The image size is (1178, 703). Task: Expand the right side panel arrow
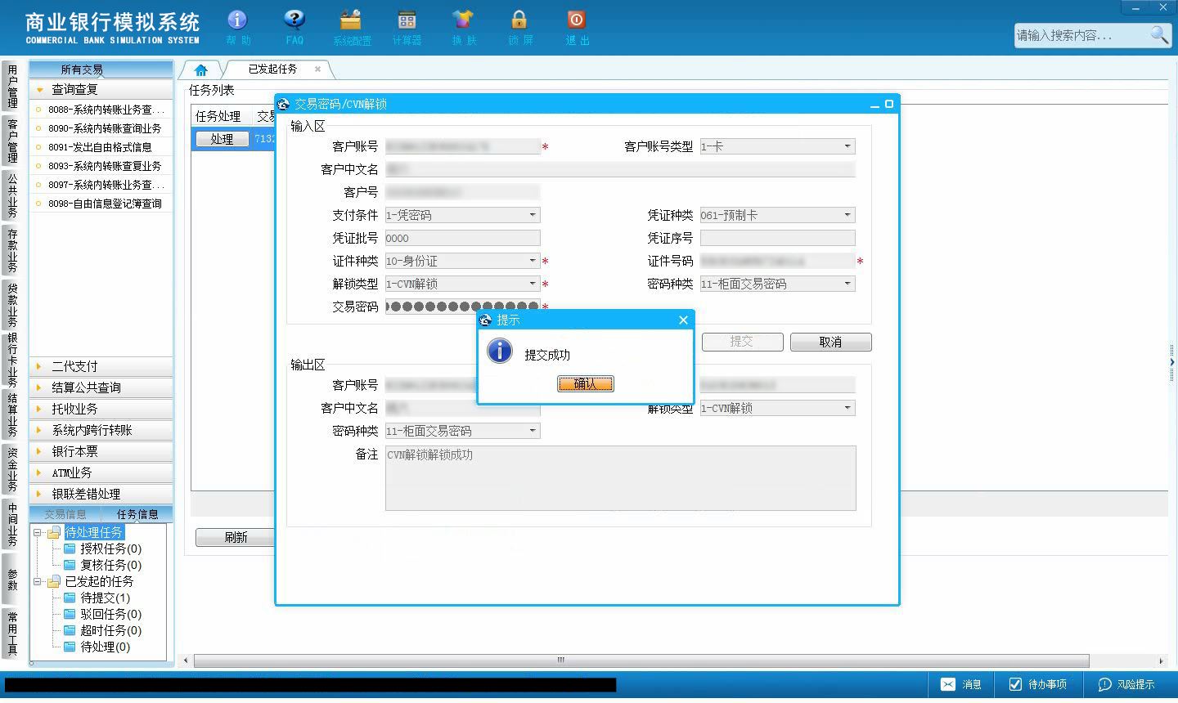coord(1172,361)
